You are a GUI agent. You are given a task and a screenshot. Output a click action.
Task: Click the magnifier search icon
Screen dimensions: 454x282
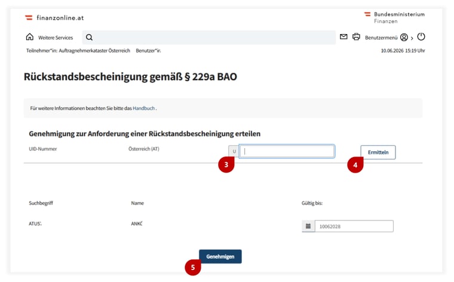point(89,38)
